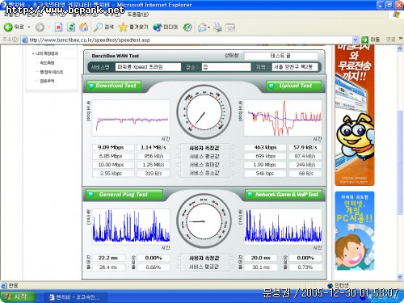Click the Network Game & VoIP Test button
The width and height of the screenshot is (404, 303).
tap(284, 195)
